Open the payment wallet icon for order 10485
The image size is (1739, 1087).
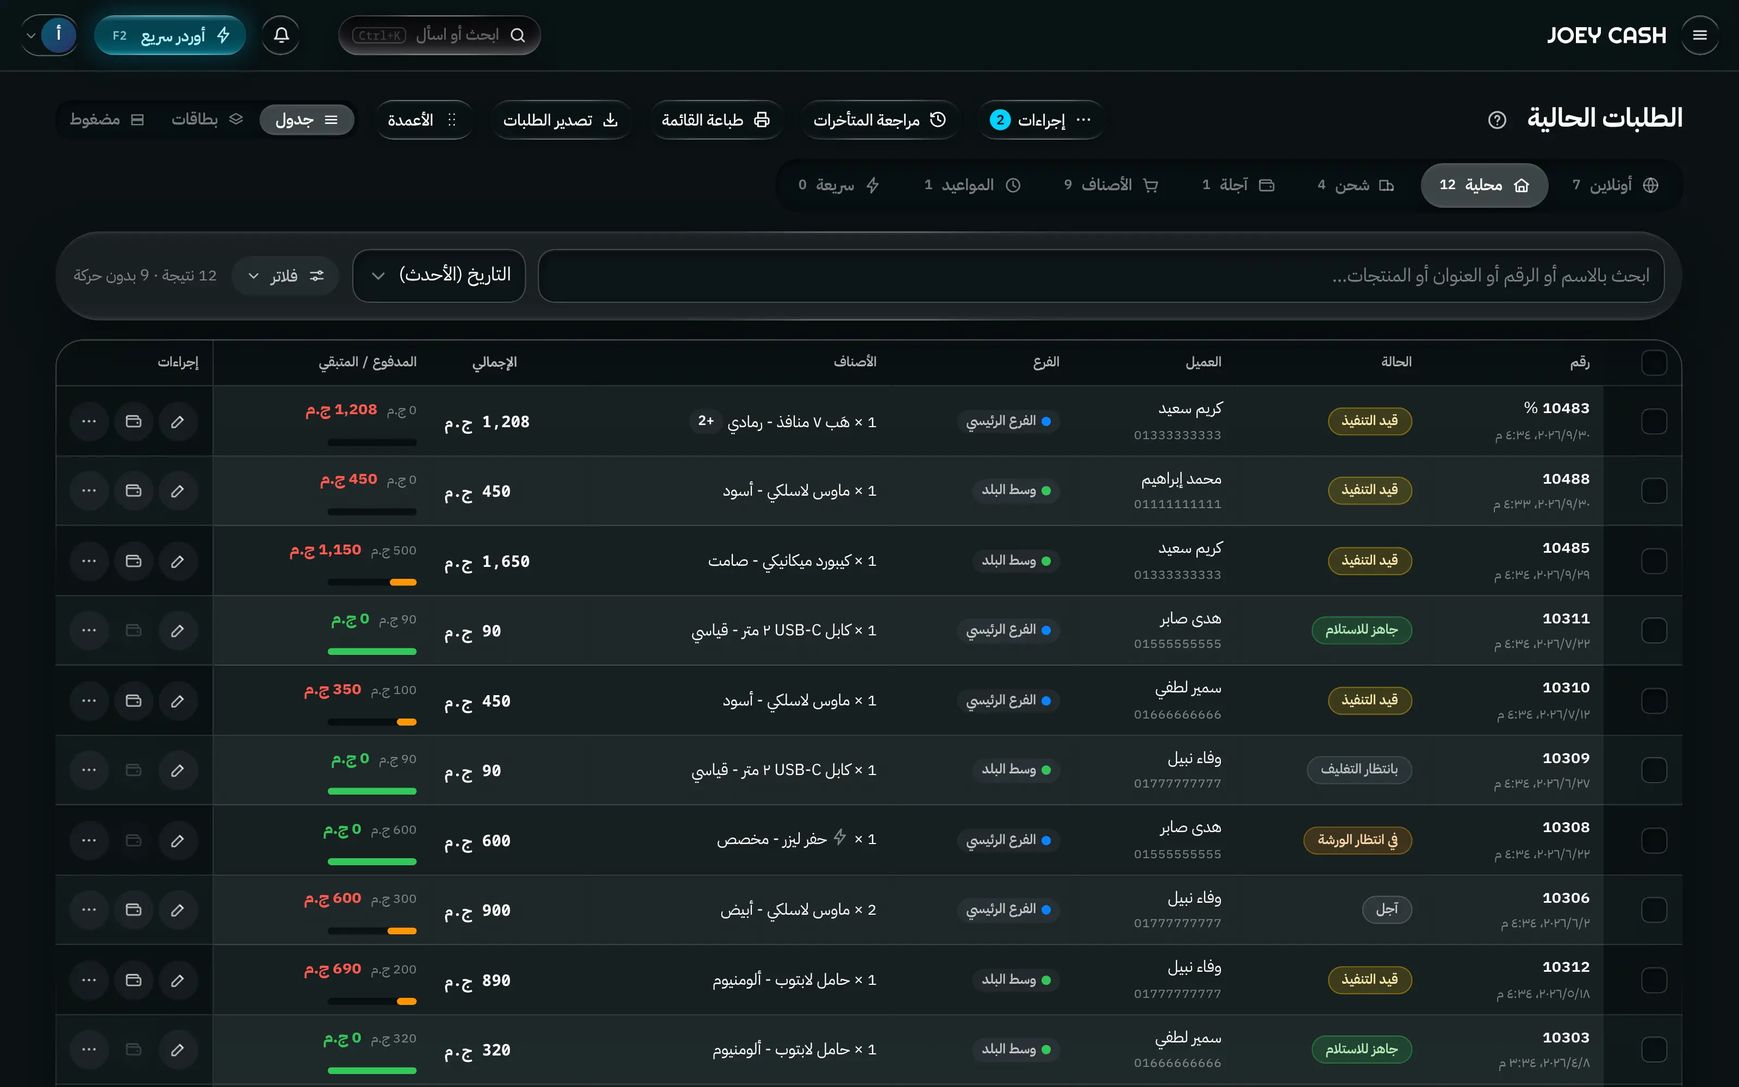(134, 561)
